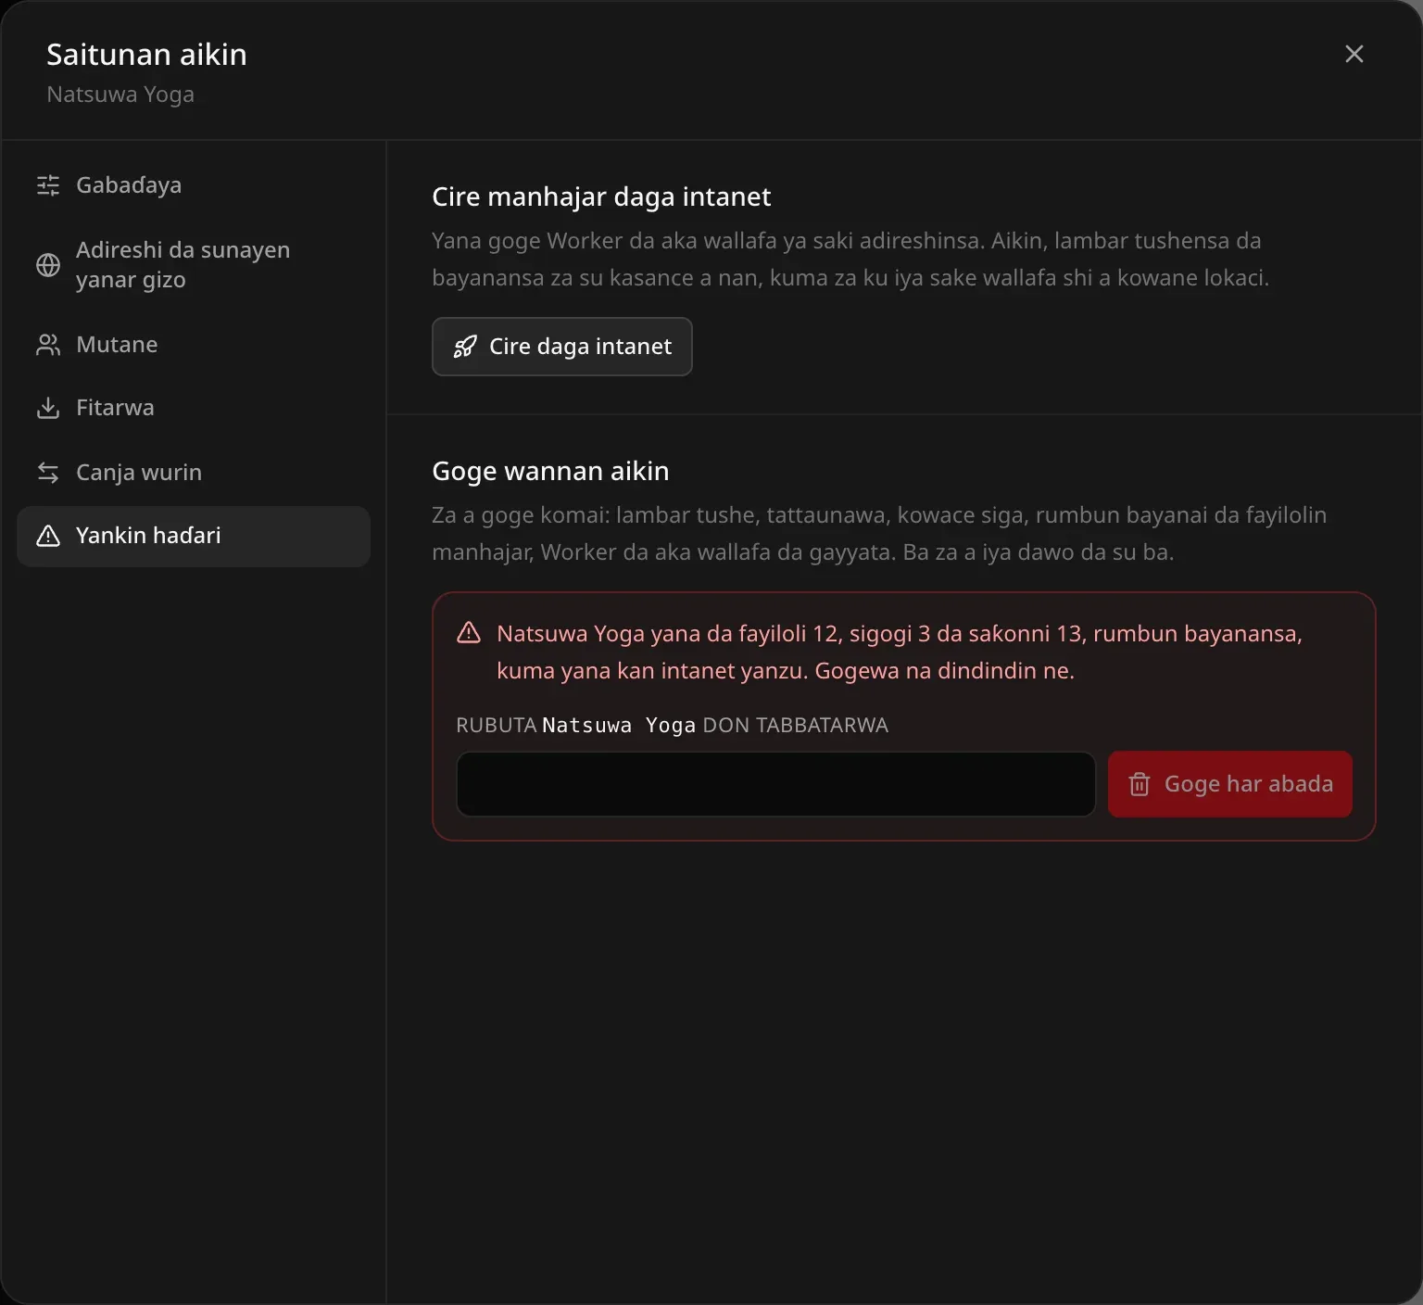Switch to the Mutane tab

click(193, 345)
